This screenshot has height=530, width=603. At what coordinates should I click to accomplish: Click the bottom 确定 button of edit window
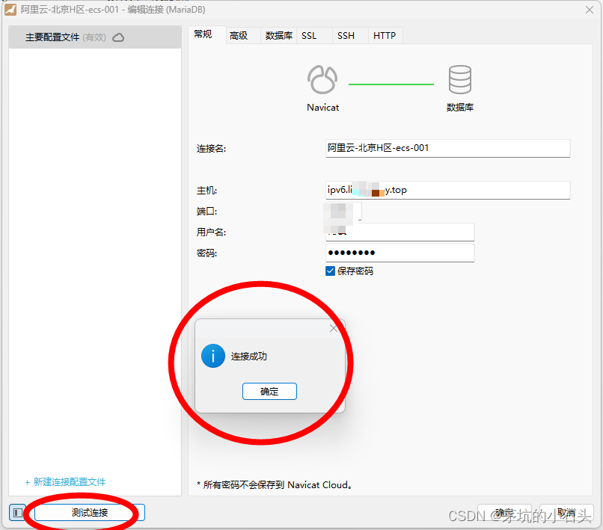(x=504, y=513)
